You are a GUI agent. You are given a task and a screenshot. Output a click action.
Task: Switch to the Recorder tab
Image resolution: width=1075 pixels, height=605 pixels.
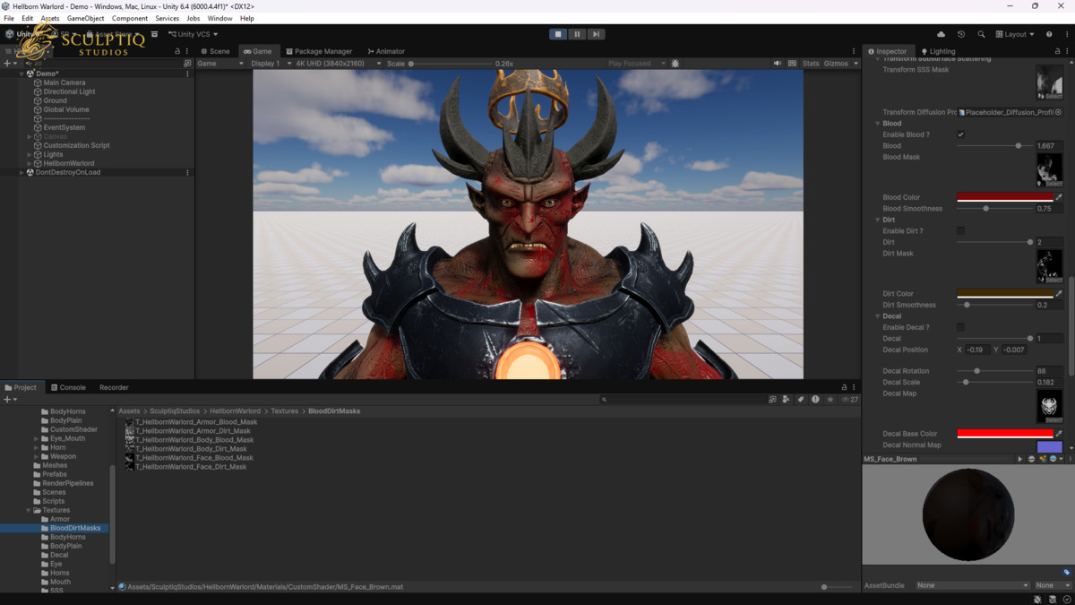(x=114, y=387)
